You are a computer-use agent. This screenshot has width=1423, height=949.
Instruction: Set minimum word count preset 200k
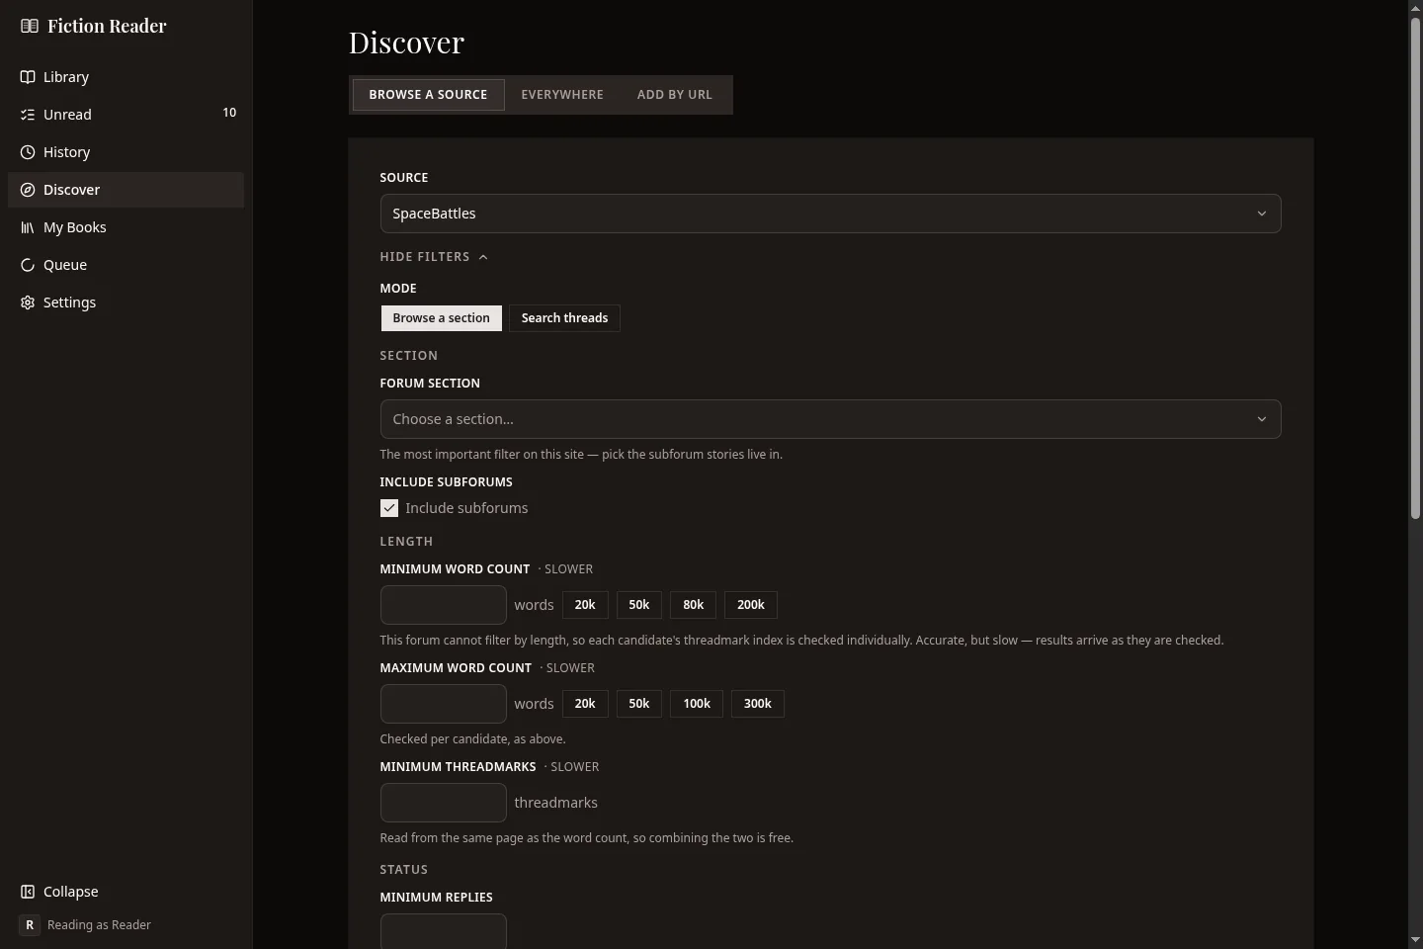point(751,605)
